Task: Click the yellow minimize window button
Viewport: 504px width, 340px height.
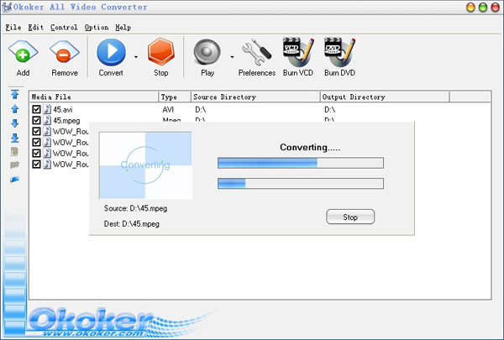Action: click(470, 8)
